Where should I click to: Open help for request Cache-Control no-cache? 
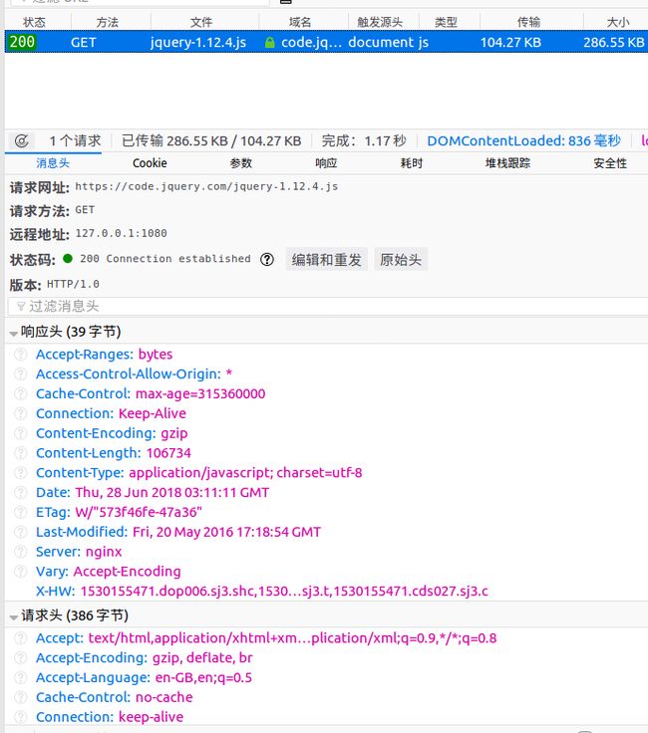[21, 697]
